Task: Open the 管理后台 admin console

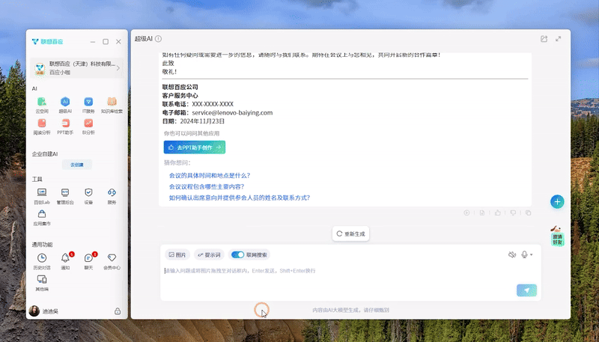Action: (65, 196)
